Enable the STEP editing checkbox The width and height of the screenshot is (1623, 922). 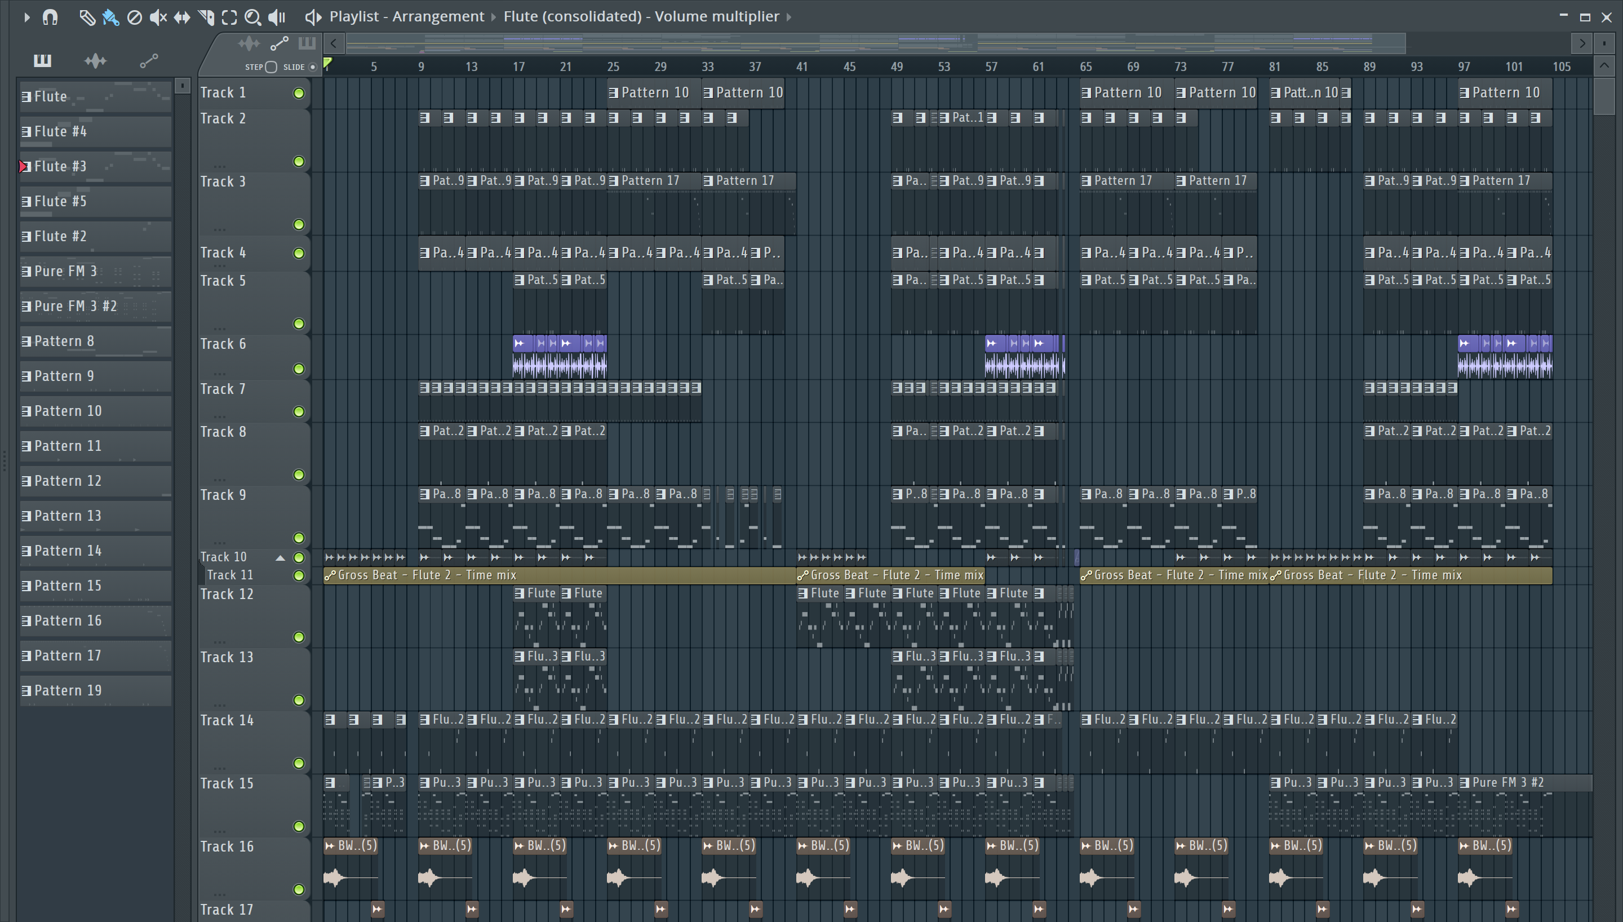click(271, 67)
